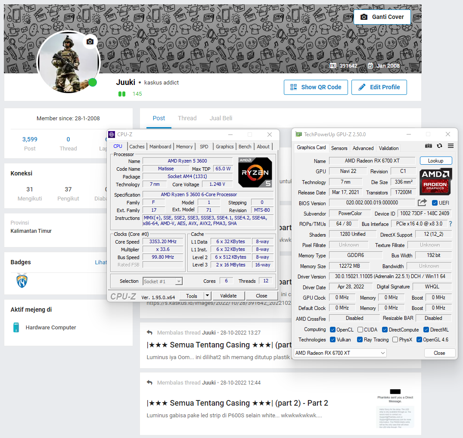Click the Ryzen 5 logo in CPU-Z
The height and width of the screenshot is (438, 463).
[255, 172]
